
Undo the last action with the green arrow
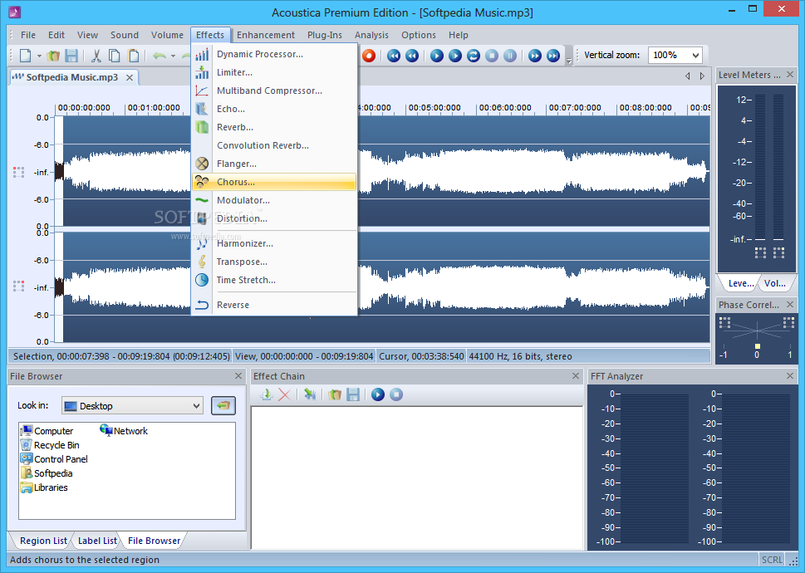coord(160,56)
